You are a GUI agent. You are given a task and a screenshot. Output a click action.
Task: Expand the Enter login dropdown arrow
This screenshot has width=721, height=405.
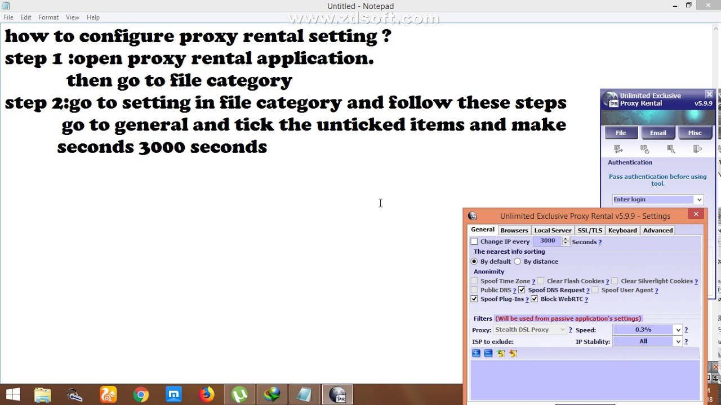pyautogui.click(x=699, y=200)
